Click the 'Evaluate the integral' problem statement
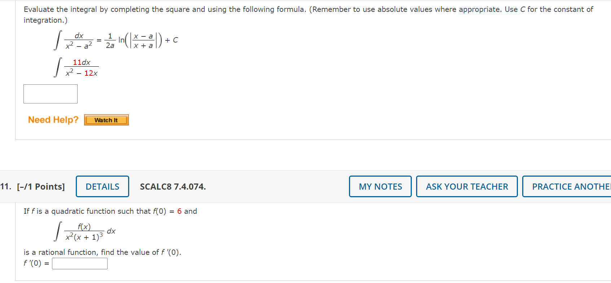The image size is (611, 283). 108,9
